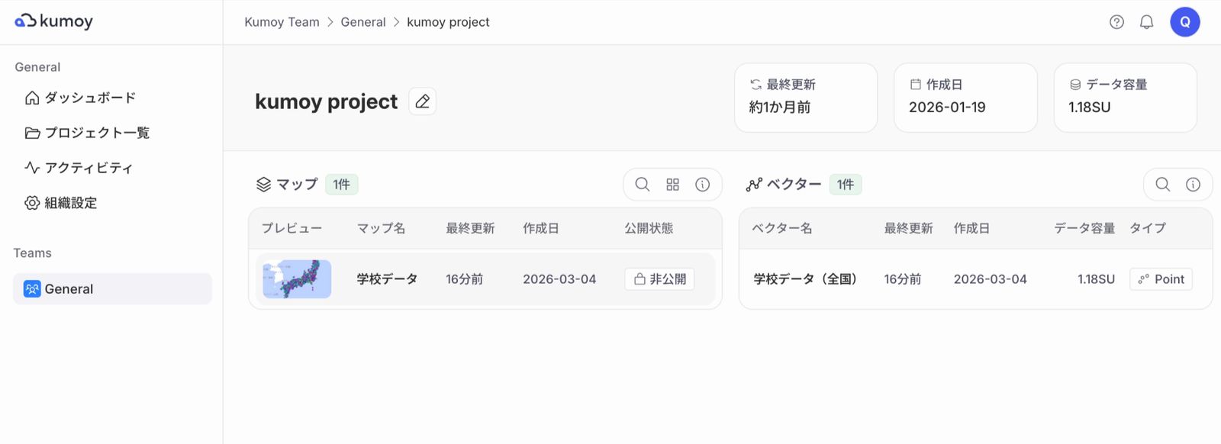Edit the kumoy project name

[423, 101]
